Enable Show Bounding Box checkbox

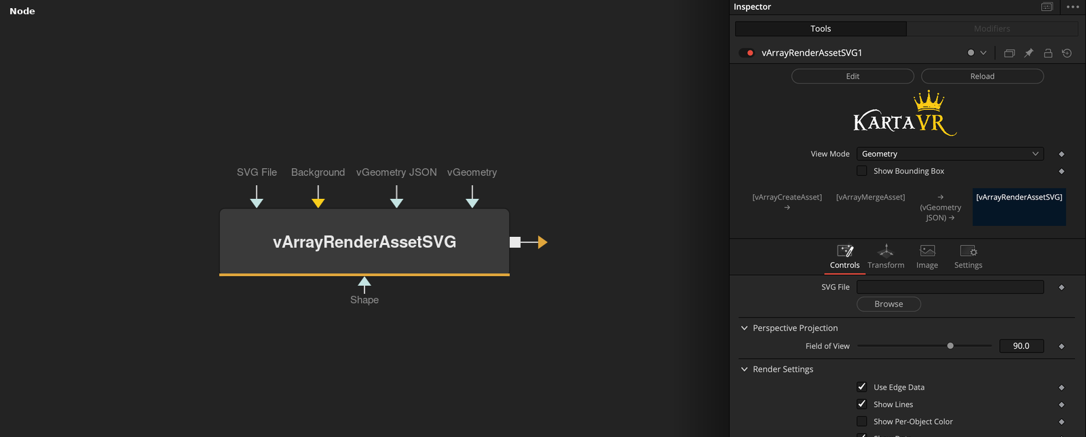pyautogui.click(x=862, y=171)
